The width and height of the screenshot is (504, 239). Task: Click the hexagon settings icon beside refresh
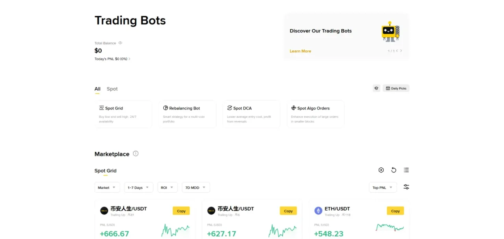(381, 170)
